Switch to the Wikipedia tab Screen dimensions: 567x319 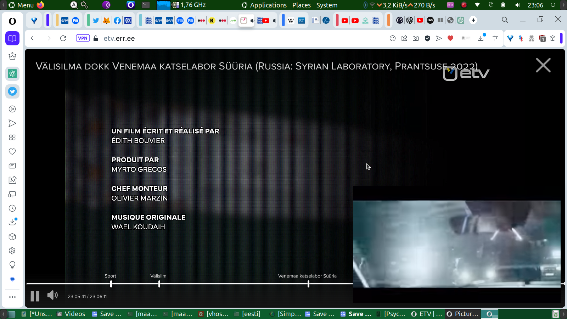tap(291, 21)
